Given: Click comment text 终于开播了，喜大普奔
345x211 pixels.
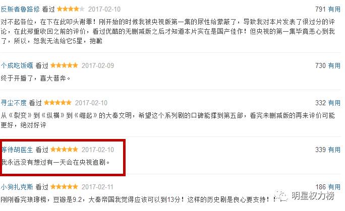Looking at the screenshot, I should 35,78.
